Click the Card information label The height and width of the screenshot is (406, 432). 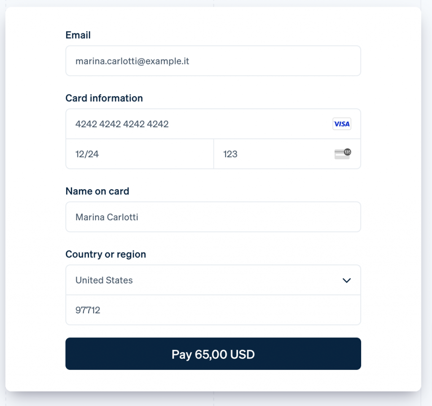click(104, 98)
